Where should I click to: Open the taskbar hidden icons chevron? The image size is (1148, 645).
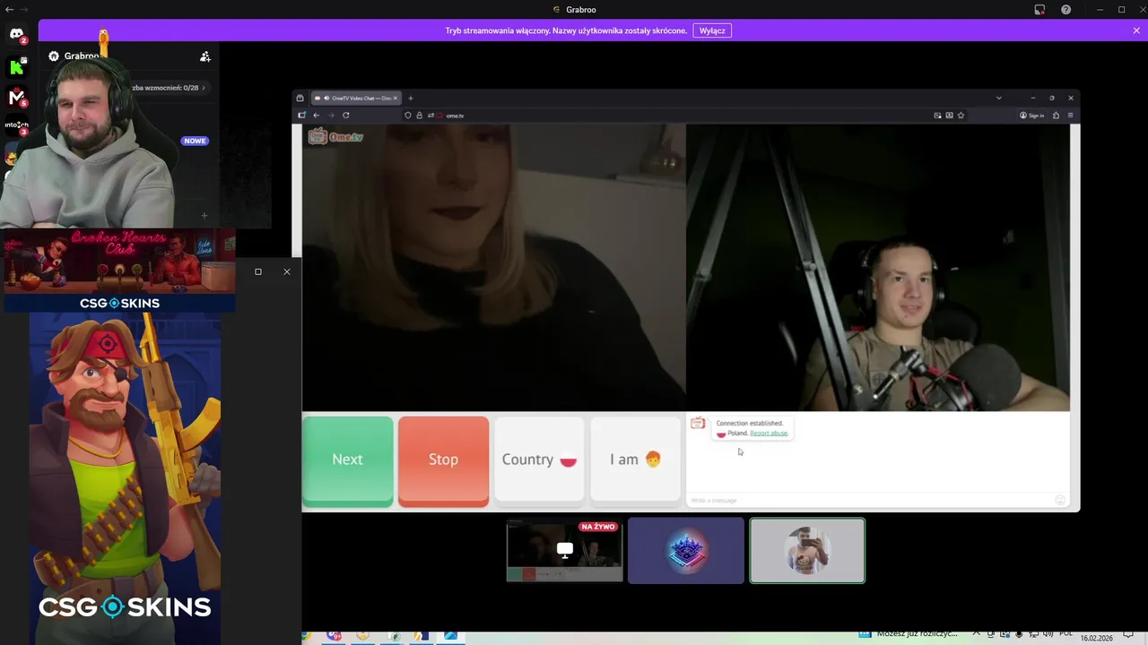pyautogui.click(x=977, y=634)
